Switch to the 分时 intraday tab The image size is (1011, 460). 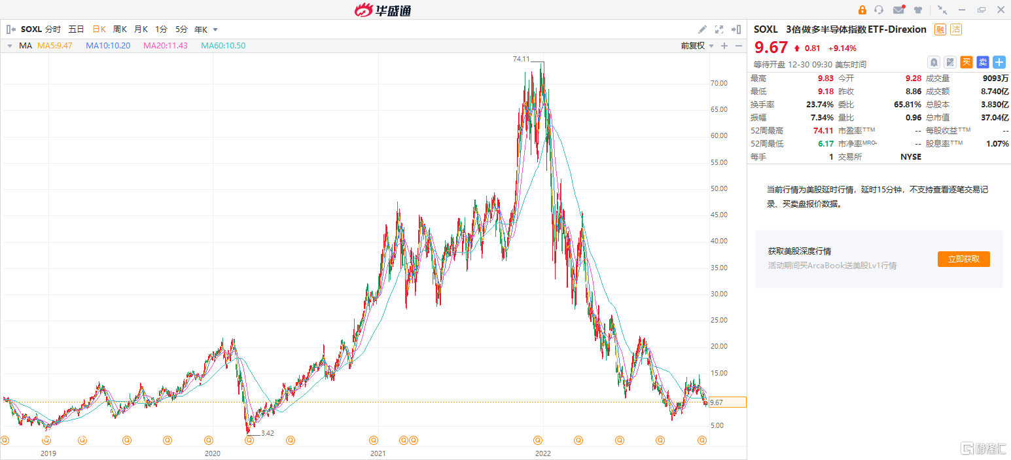coord(53,29)
